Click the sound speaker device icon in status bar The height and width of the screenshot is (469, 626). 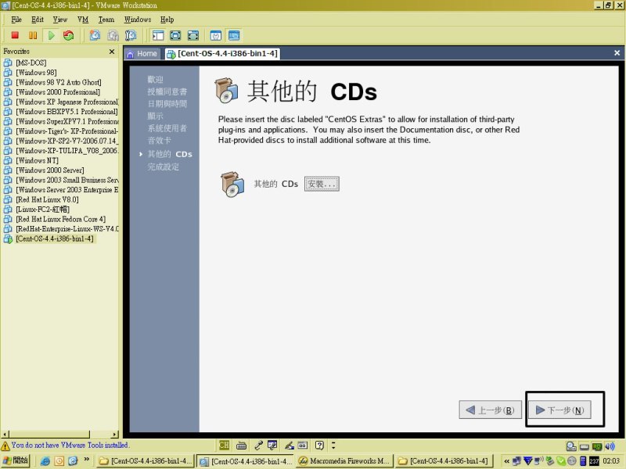click(610, 446)
